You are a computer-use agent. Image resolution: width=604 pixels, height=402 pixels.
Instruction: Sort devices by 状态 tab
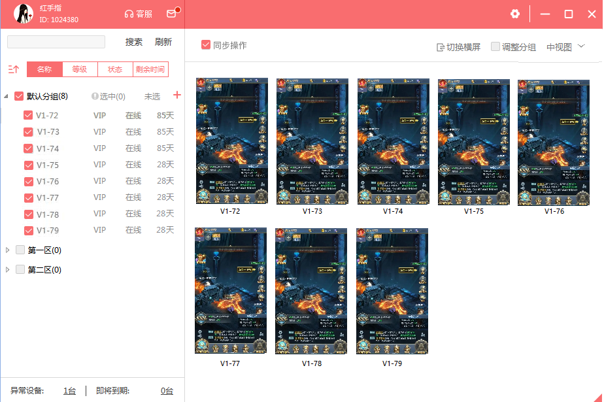coord(115,69)
